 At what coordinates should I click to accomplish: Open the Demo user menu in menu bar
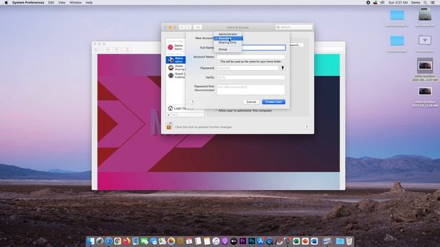415,3
